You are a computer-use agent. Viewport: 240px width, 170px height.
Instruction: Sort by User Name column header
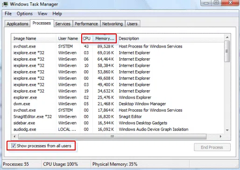68,39
